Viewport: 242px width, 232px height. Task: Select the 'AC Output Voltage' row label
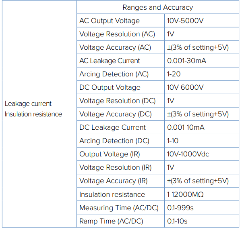pos(110,21)
